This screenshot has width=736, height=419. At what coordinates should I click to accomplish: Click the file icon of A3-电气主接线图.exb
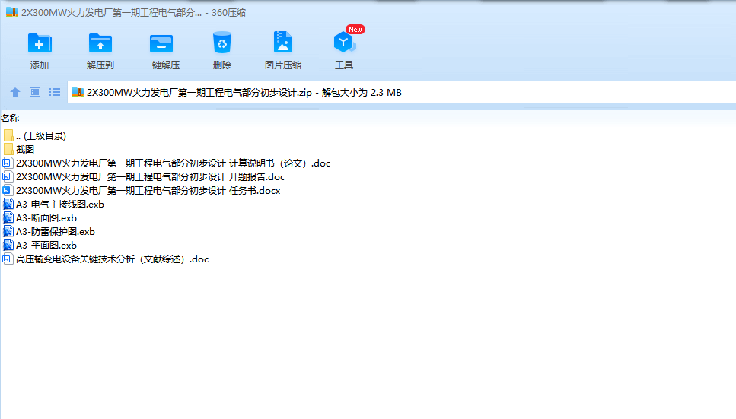click(8, 204)
